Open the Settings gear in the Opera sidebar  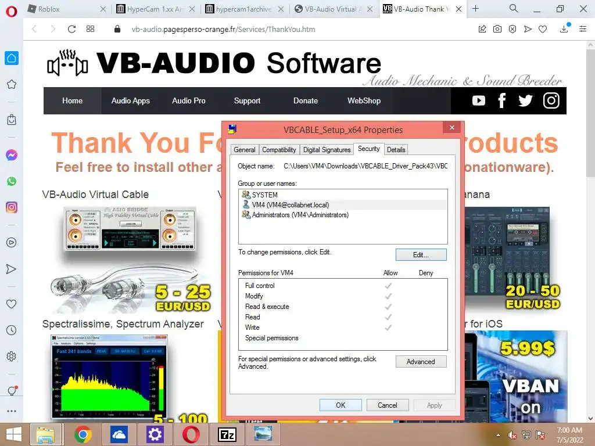(x=12, y=357)
